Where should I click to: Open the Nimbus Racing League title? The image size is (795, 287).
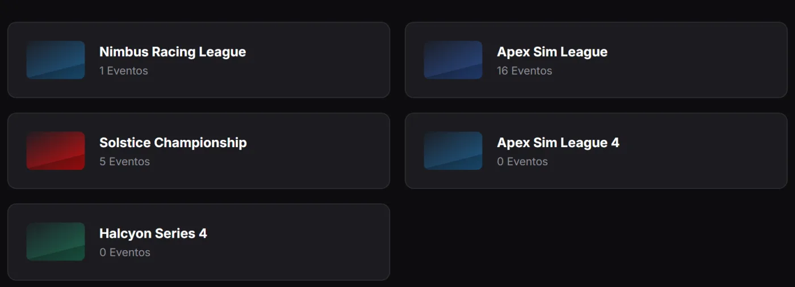[173, 52]
